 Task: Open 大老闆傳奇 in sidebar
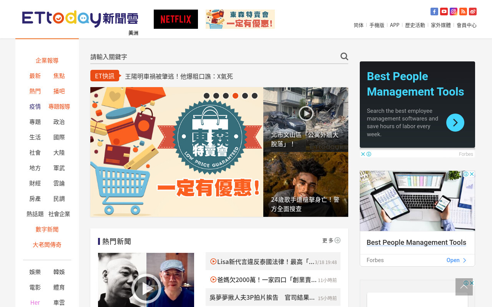click(47, 244)
